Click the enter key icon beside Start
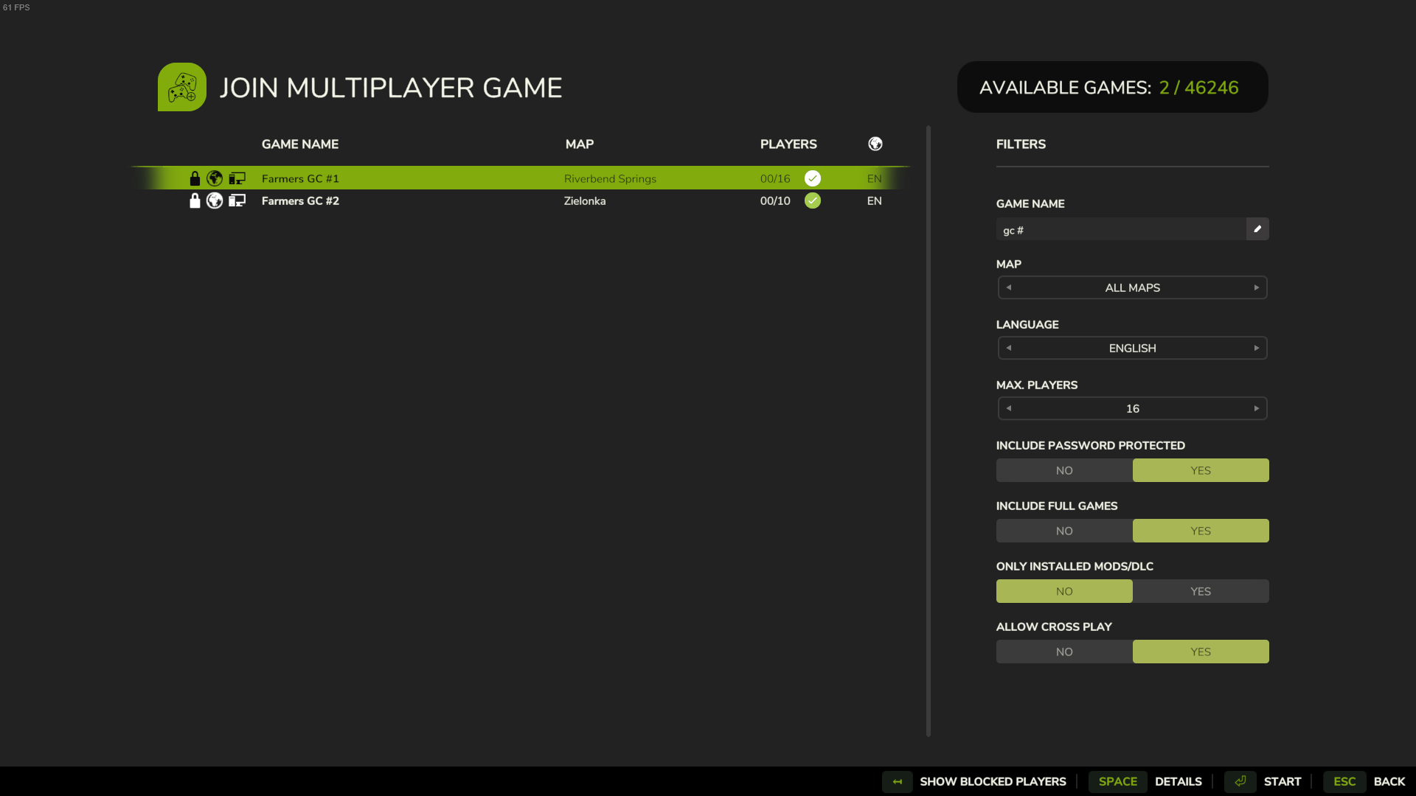This screenshot has width=1416, height=796. (x=1240, y=781)
